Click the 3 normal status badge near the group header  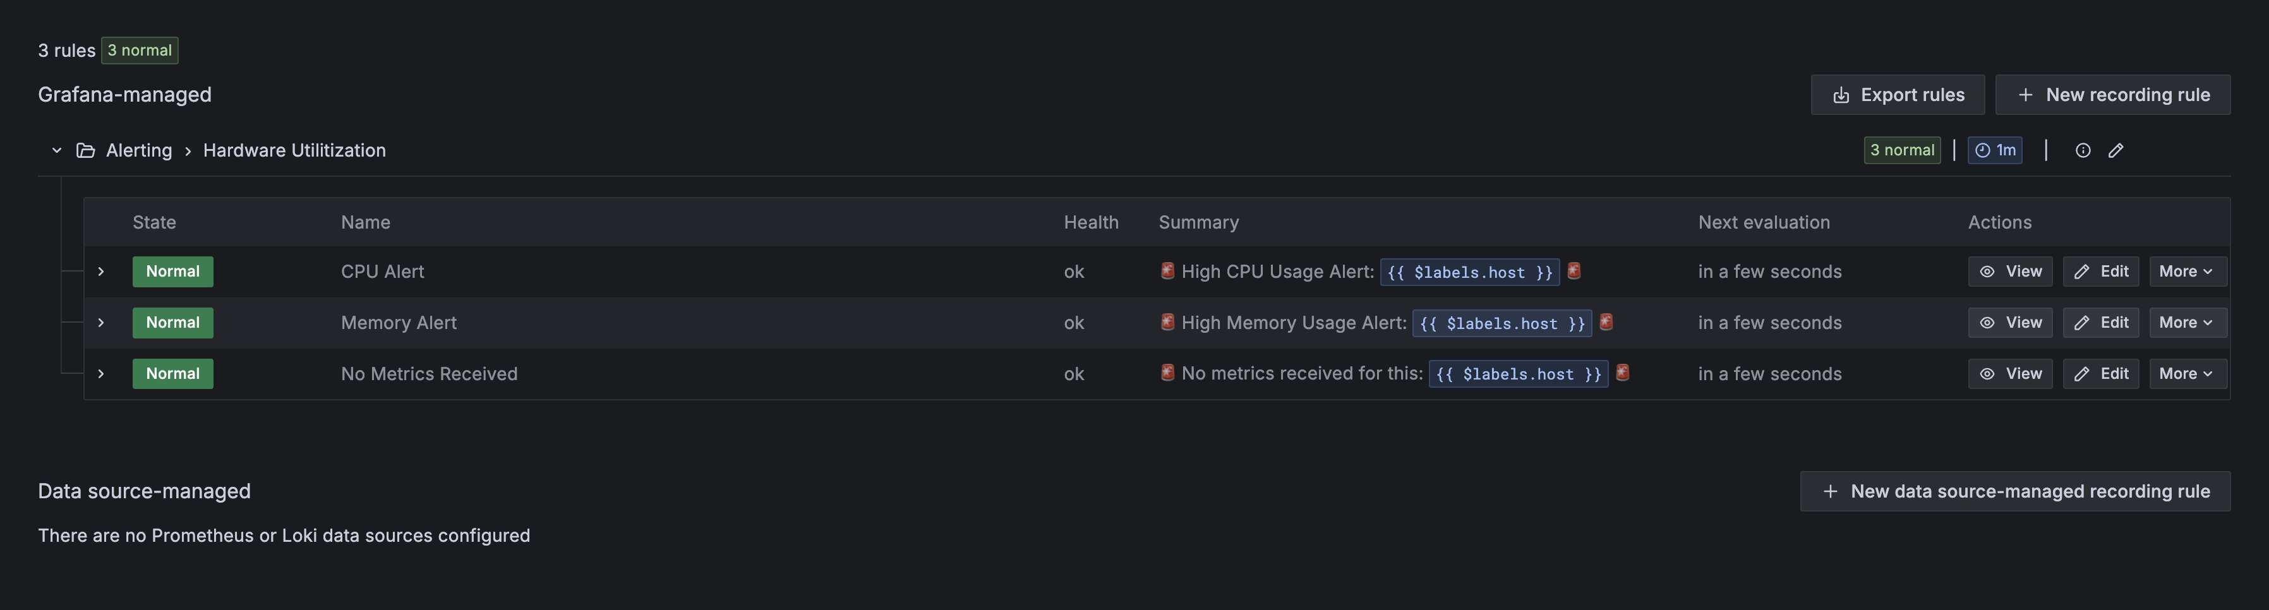1903,150
